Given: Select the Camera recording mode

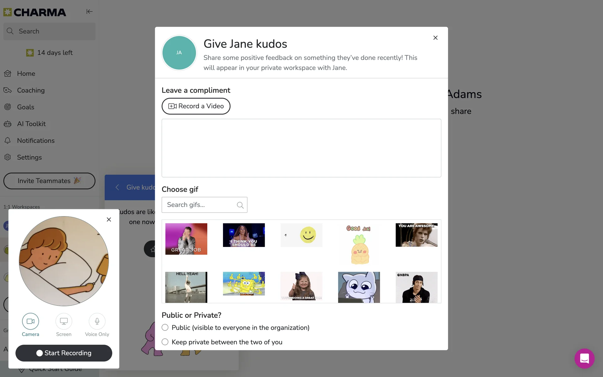Looking at the screenshot, I should click(30, 321).
